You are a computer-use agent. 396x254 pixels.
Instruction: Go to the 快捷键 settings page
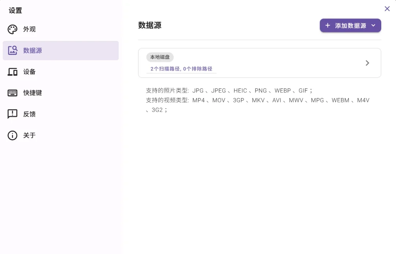[x=32, y=93]
